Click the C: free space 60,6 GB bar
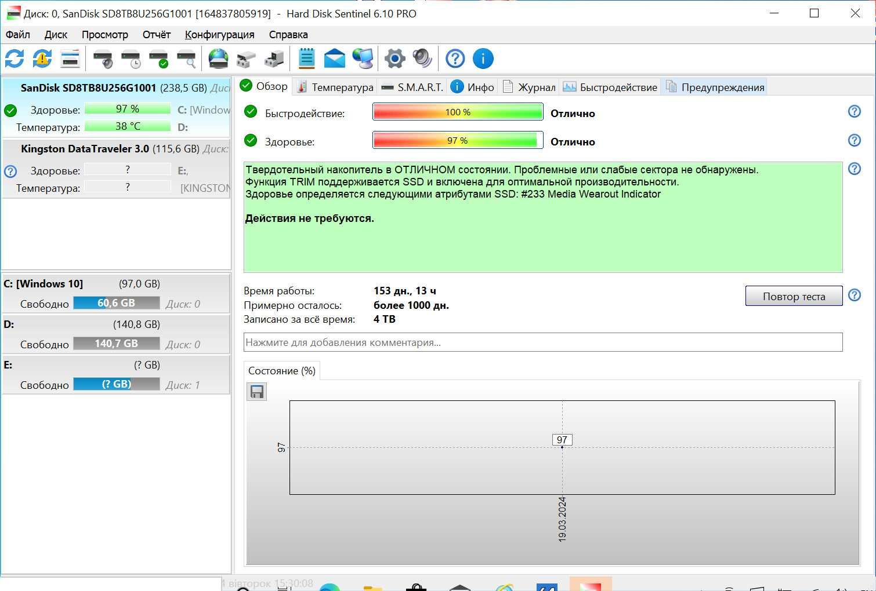Screen dimensions: 876x591 click(117, 303)
